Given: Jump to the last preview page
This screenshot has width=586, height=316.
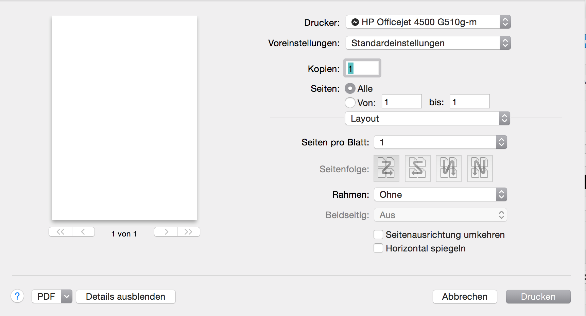Looking at the screenshot, I should pyautogui.click(x=189, y=232).
